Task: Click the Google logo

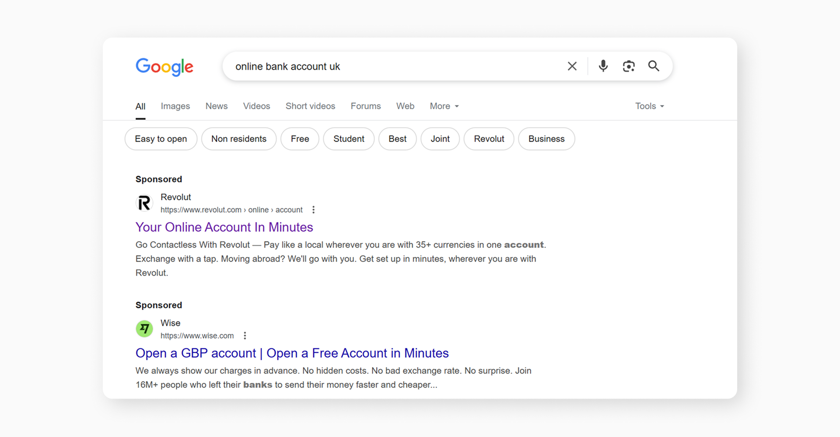Action: [x=164, y=66]
